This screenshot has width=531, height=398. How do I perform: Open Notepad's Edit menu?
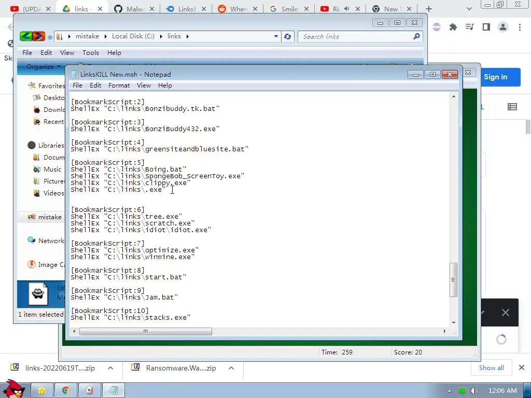click(x=95, y=86)
